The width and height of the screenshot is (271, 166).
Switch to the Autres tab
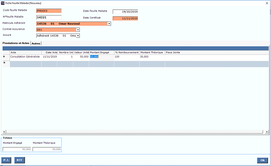(x=36, y=43)
